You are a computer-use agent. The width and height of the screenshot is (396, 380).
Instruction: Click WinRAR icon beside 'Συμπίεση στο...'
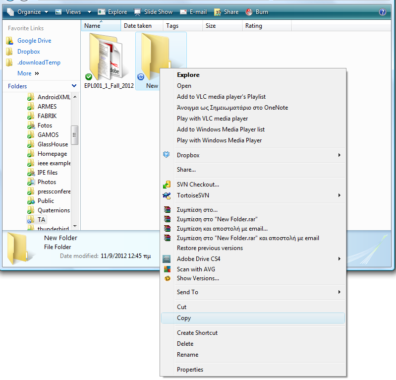(x=167, y=209)
